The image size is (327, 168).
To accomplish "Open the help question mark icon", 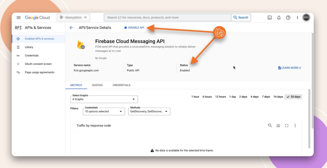I will click(x=288, y=17).
